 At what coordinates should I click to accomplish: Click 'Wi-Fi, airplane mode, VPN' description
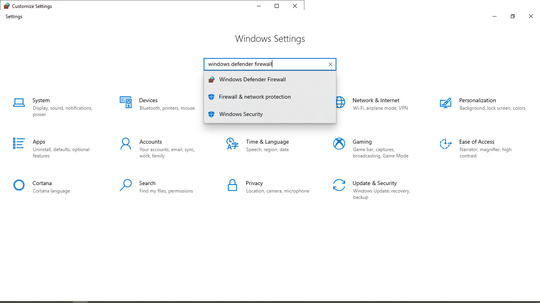click(380, 108)
